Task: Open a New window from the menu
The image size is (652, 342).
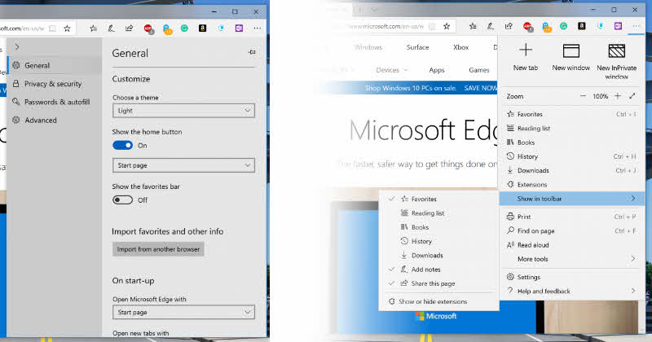Action: 571,57
